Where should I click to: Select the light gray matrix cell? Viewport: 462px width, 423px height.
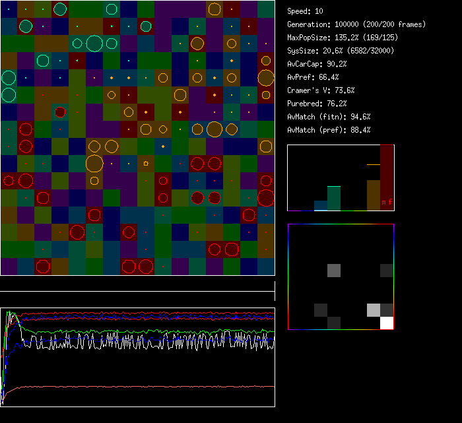[374, 309]
